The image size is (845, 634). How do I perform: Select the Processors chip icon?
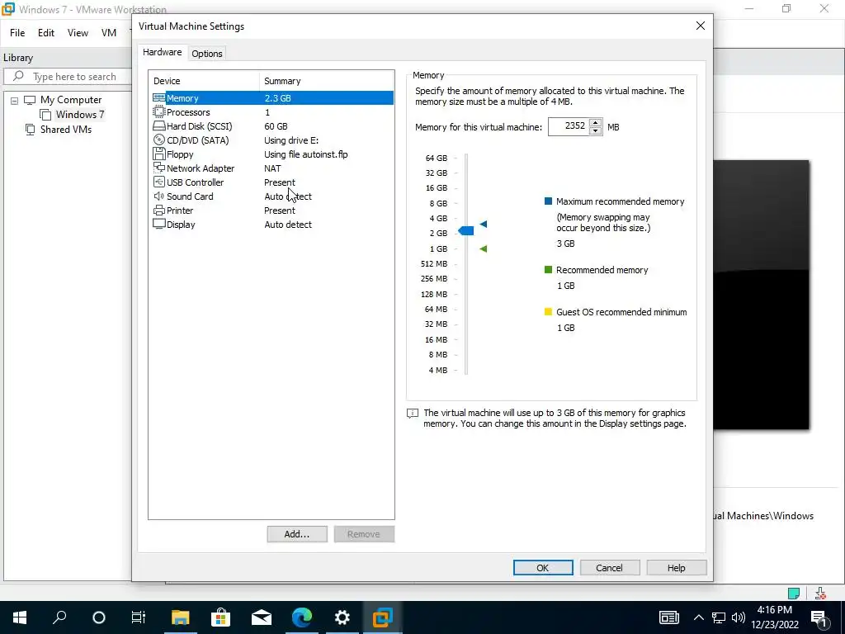coord(159,112)
